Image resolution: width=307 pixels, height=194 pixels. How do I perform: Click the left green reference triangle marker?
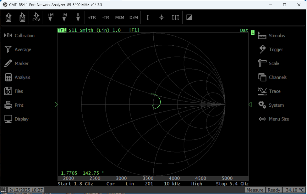coord(56,105)
